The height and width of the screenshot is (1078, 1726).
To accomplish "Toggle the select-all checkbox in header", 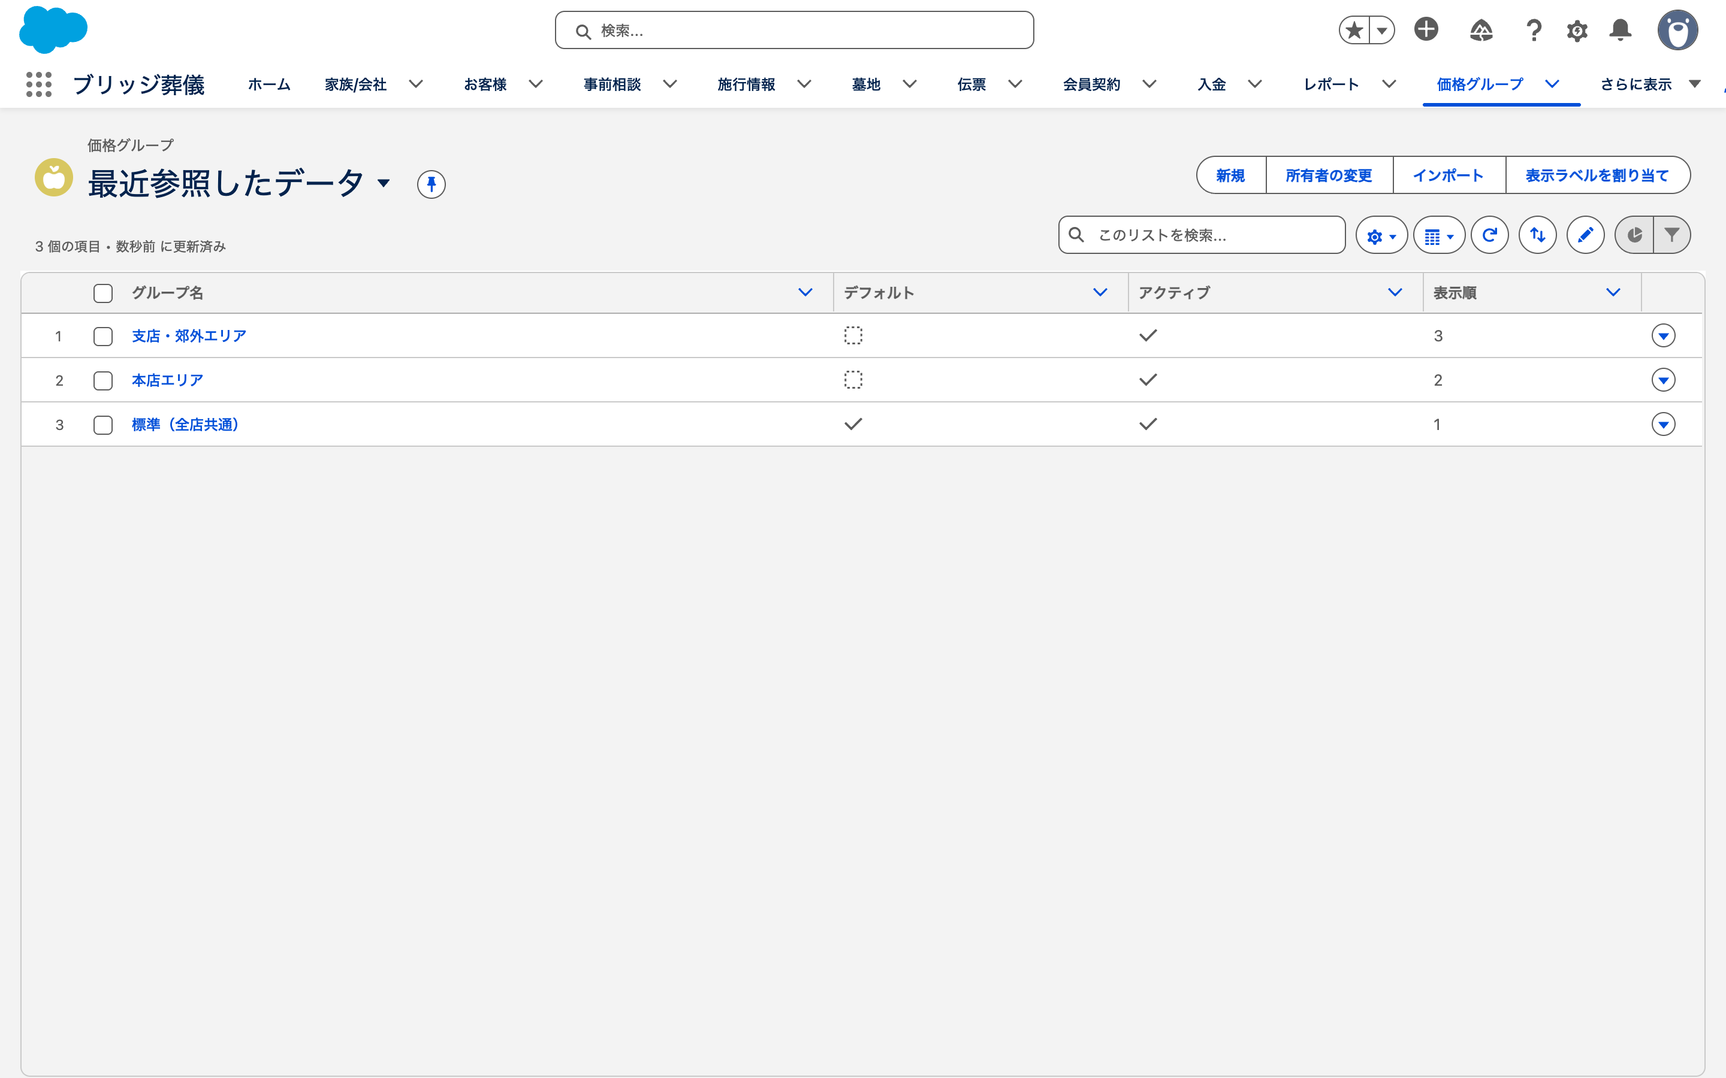I will (x=102, y=293).
